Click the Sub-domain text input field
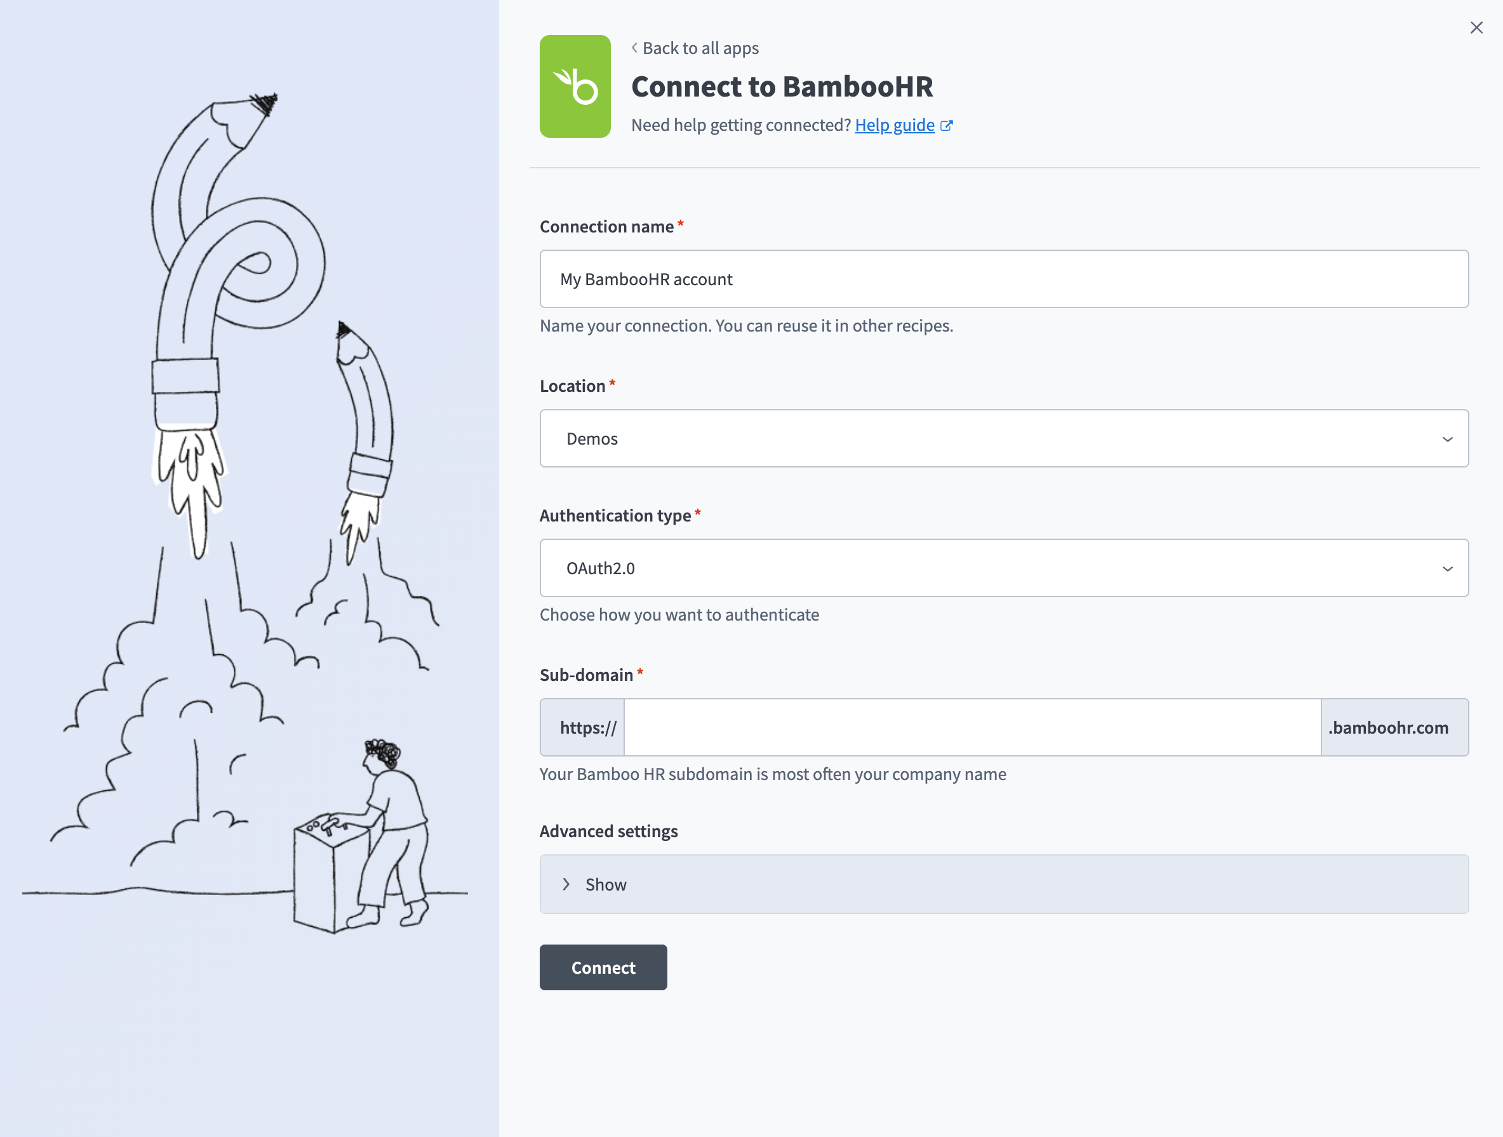Viewport: 1503px width, 1137px height. (x=972, y=727)
